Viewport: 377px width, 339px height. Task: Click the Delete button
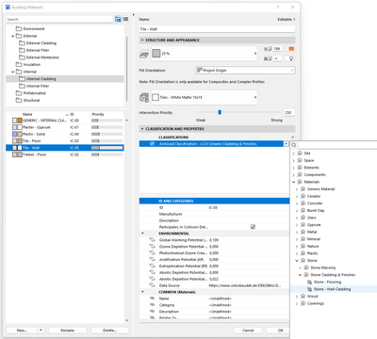tap(109, 331)
